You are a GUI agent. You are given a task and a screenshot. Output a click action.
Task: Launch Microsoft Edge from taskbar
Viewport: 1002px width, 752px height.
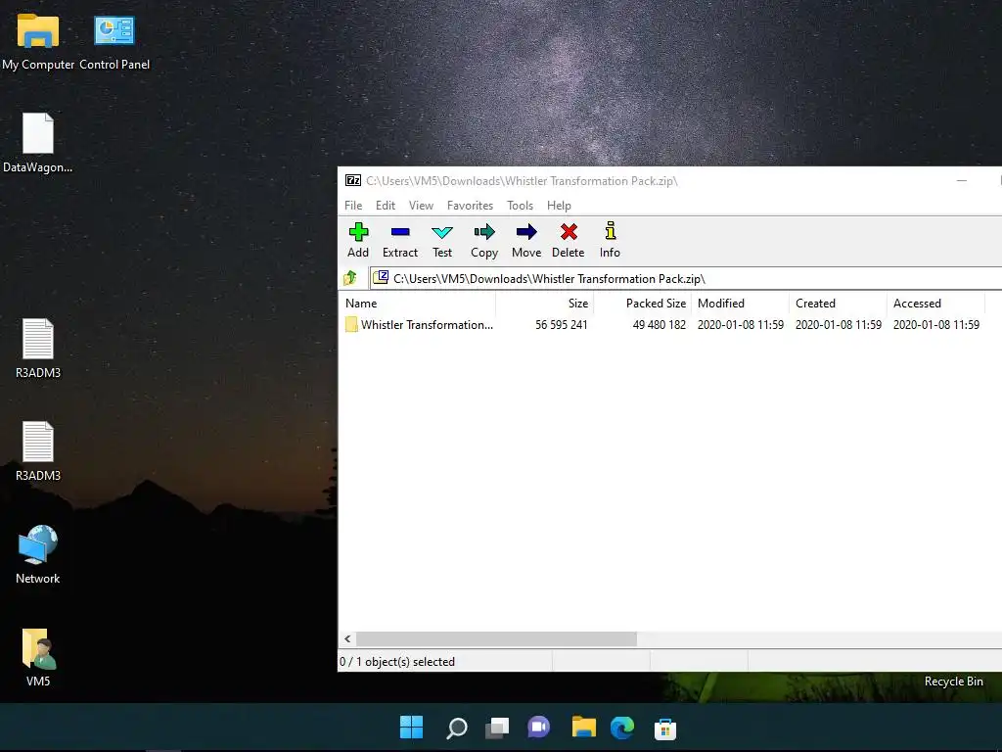622,728
